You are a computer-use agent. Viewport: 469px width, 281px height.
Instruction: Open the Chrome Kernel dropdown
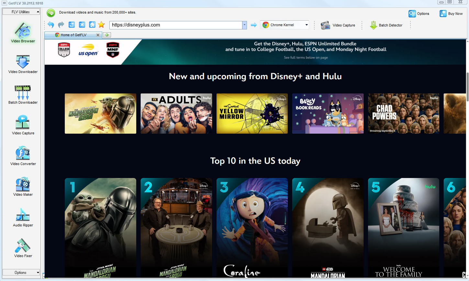click(307, 25)
